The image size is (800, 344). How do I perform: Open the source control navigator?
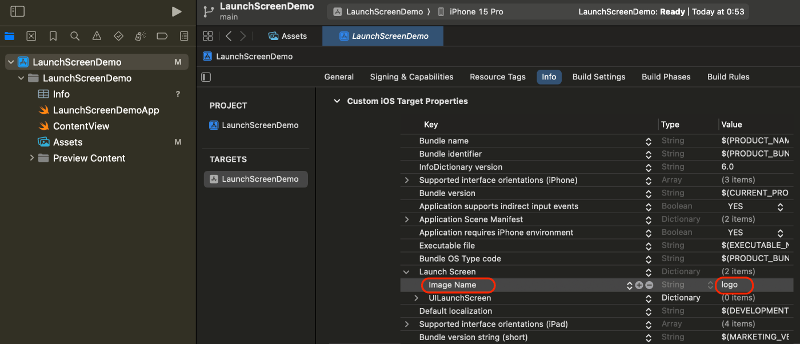point(31,36)
